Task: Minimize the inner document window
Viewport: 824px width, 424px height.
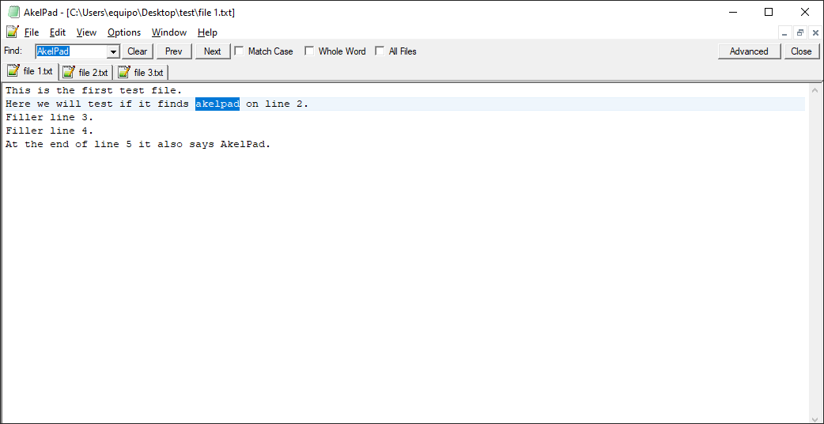Action: tap(784, 32)
